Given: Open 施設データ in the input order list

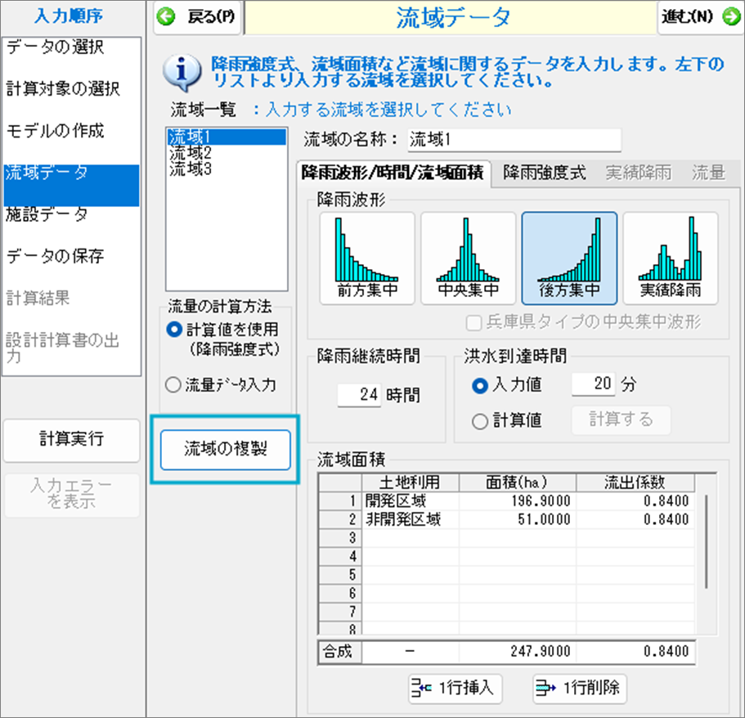Looking at the screenshot, I should 47,215.
